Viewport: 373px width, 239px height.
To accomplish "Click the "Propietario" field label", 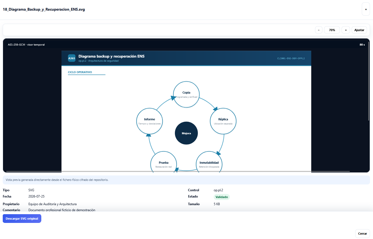I will click(11, 204).
